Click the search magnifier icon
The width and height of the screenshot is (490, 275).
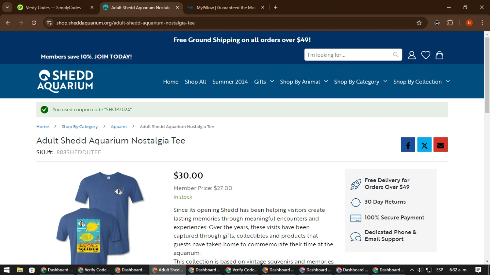pyautogui.click(x=396, y=55)
